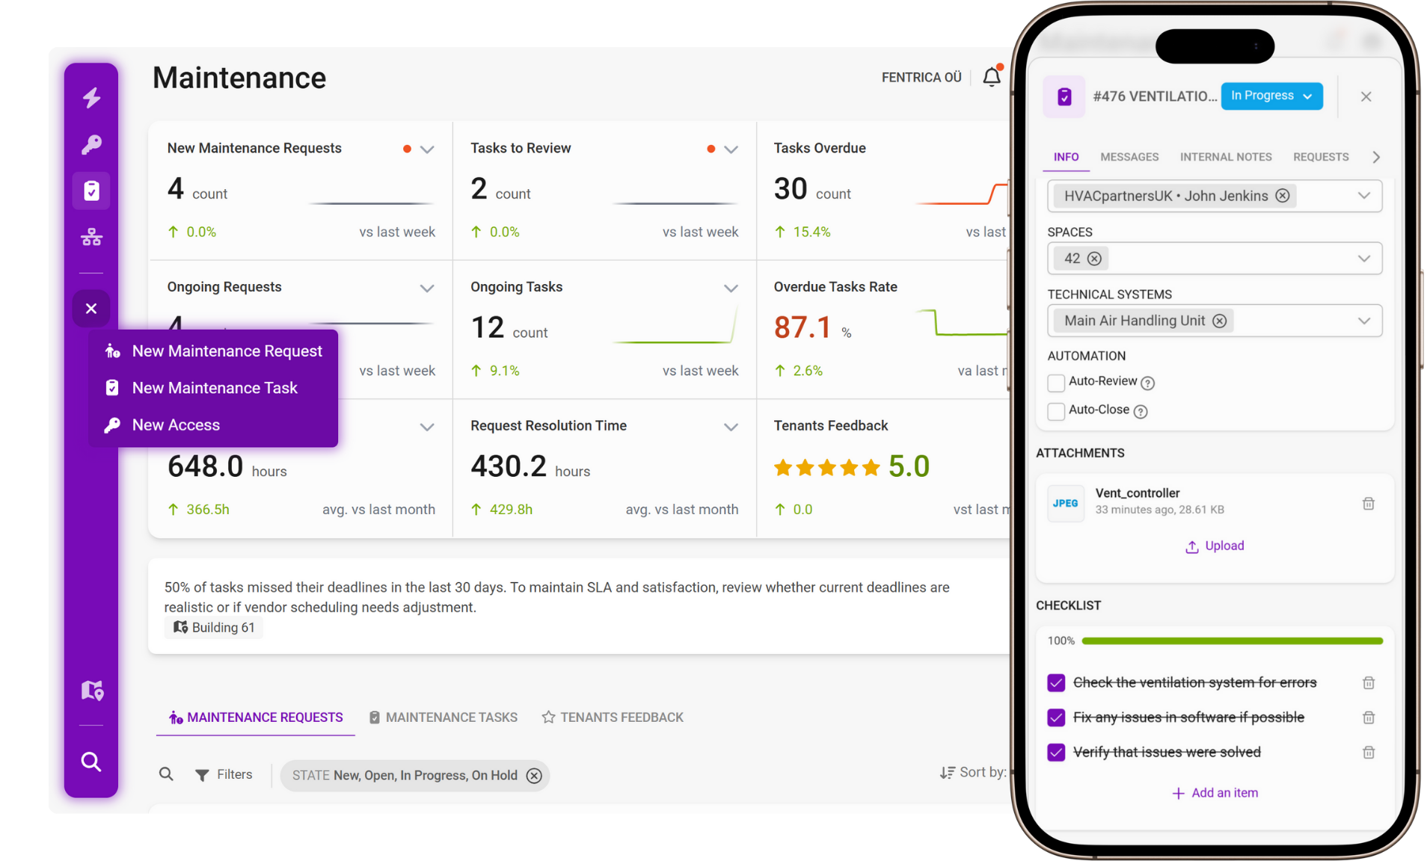Click the notification bell next to FENTRICA OÜ
Image resolution: width=1427 pixels, height=861 pixels.
(992, 75)
